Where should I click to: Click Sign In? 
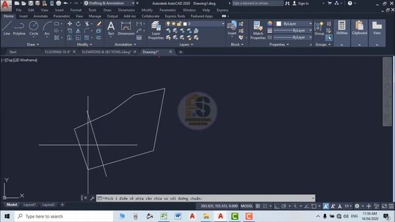[x=303, y=3]
